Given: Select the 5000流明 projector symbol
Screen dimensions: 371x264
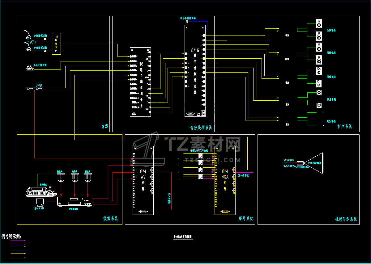Looking at the screenshot, I should tap(300, 163).
